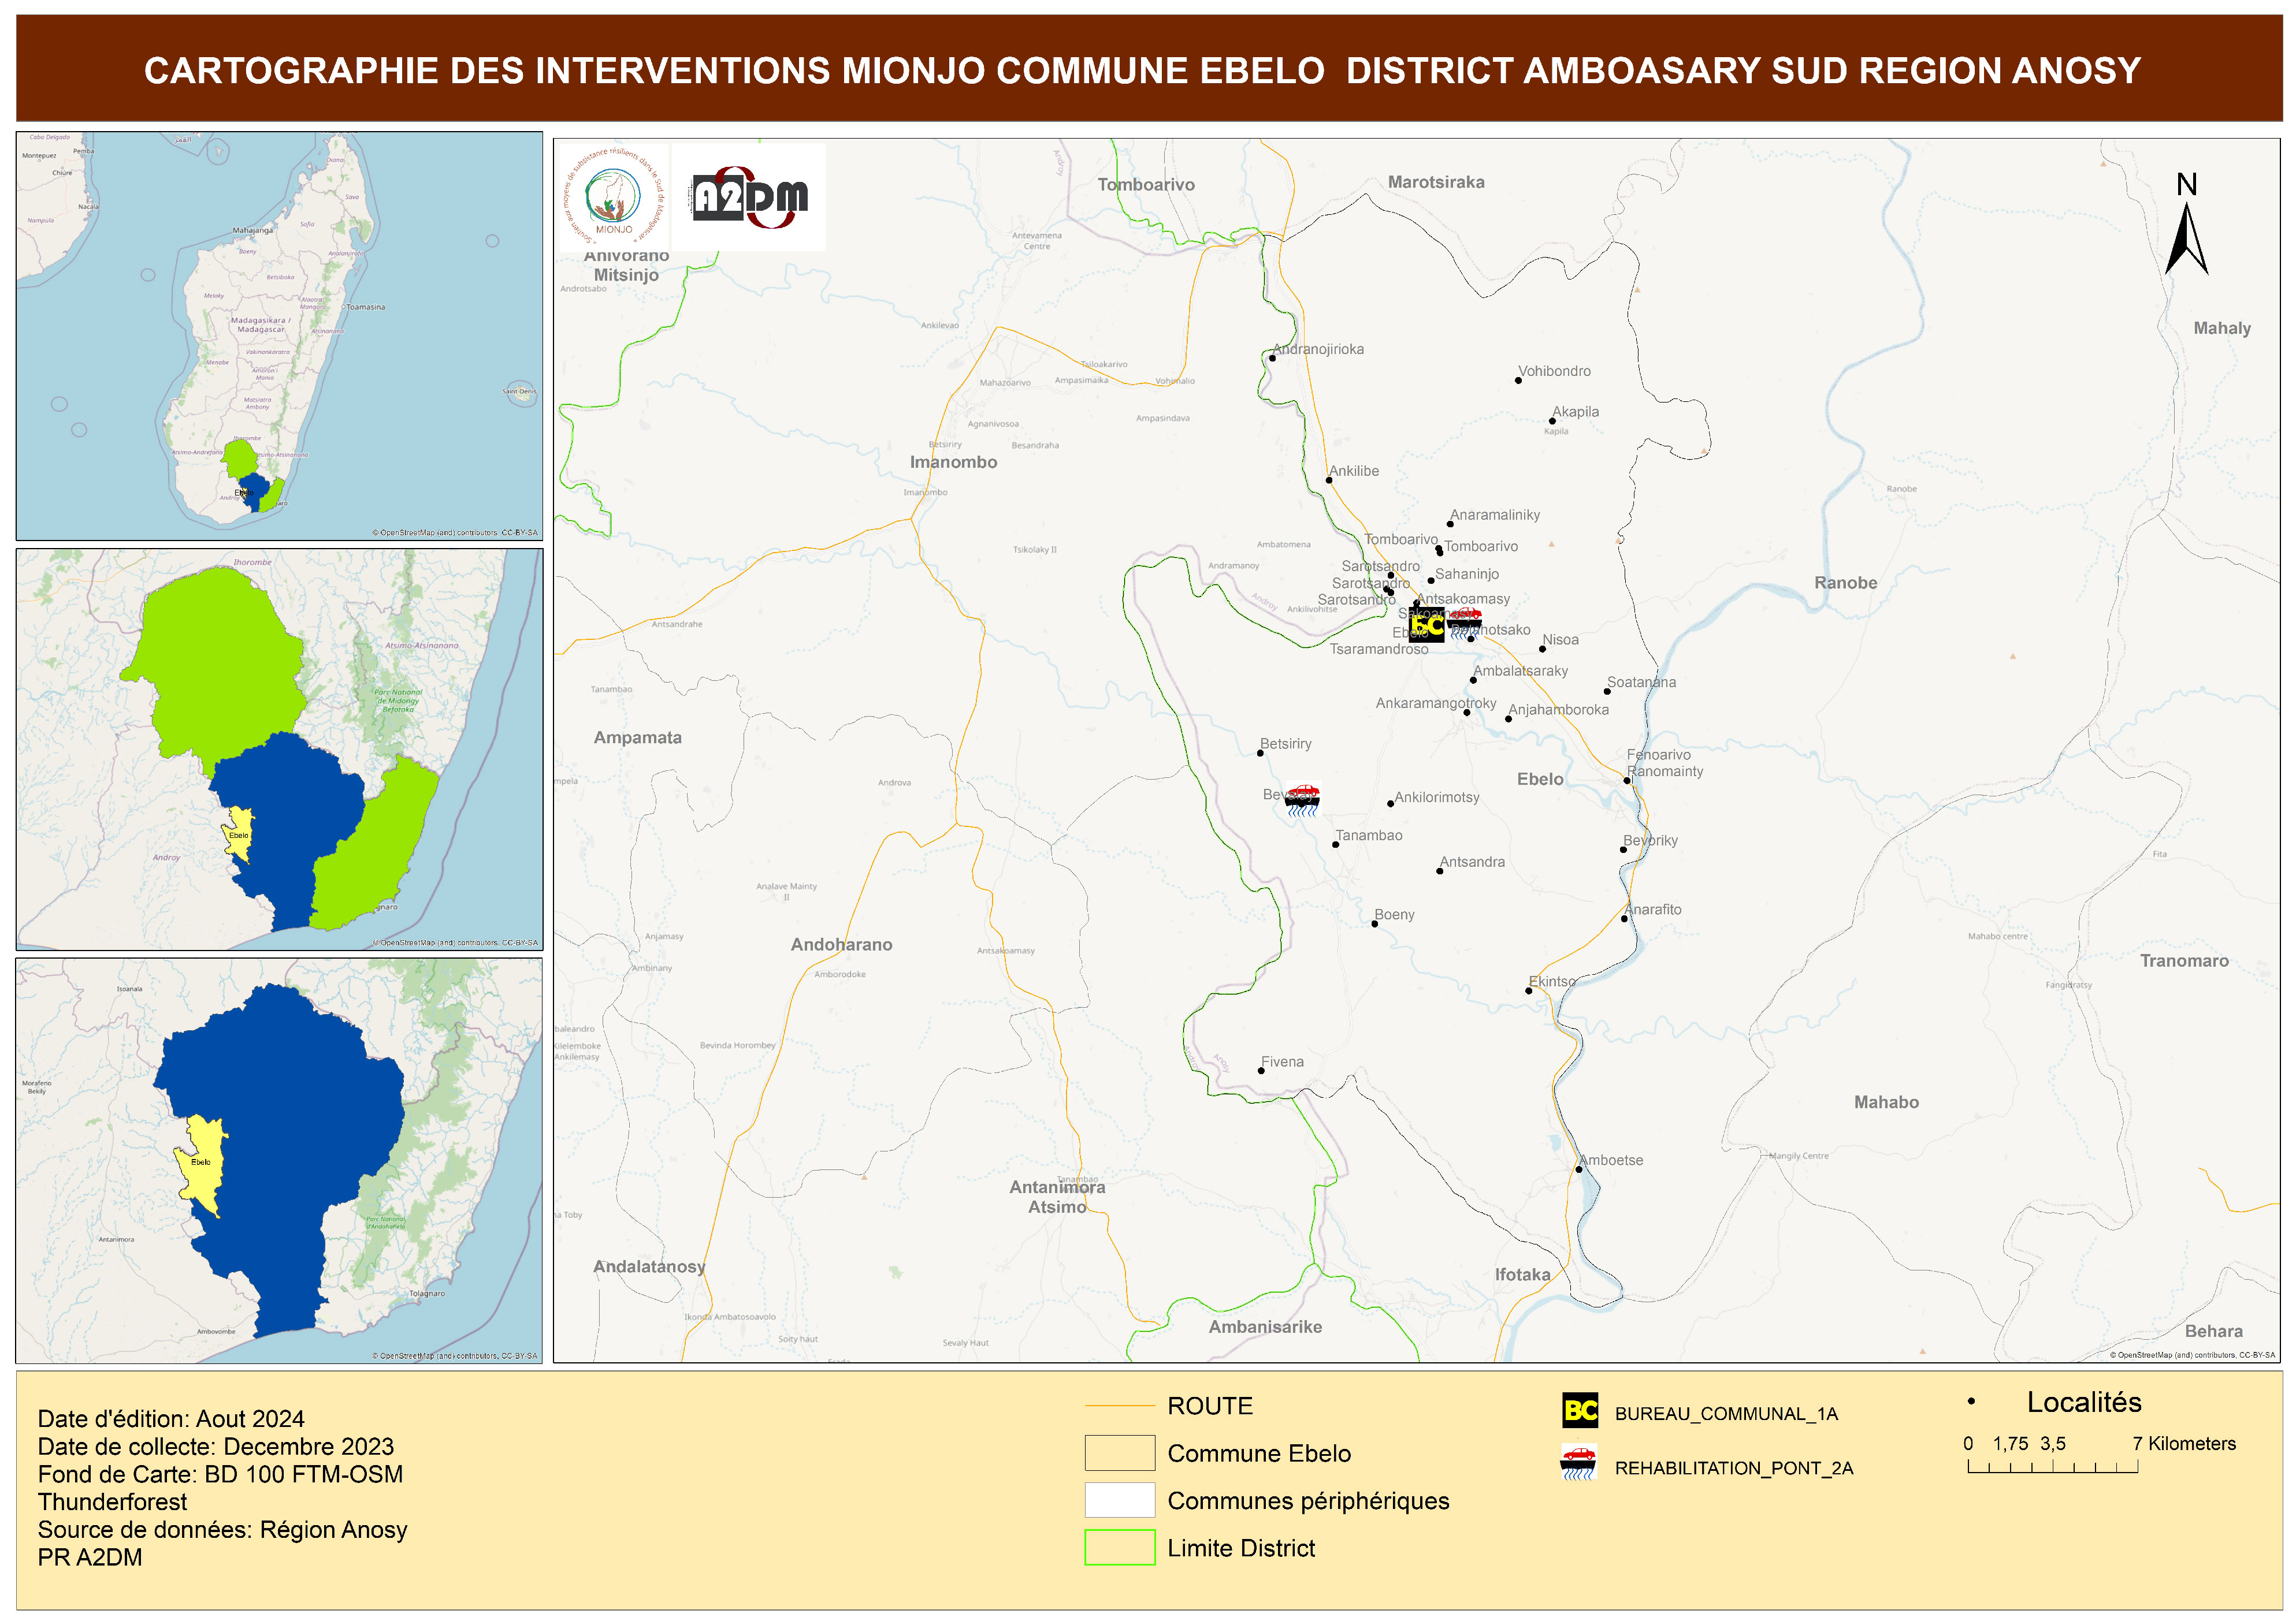Viewport: 2296px width, 1621px height.
Task: Click the kilometers scale bar
Action: click(x=2052, y=1466)
